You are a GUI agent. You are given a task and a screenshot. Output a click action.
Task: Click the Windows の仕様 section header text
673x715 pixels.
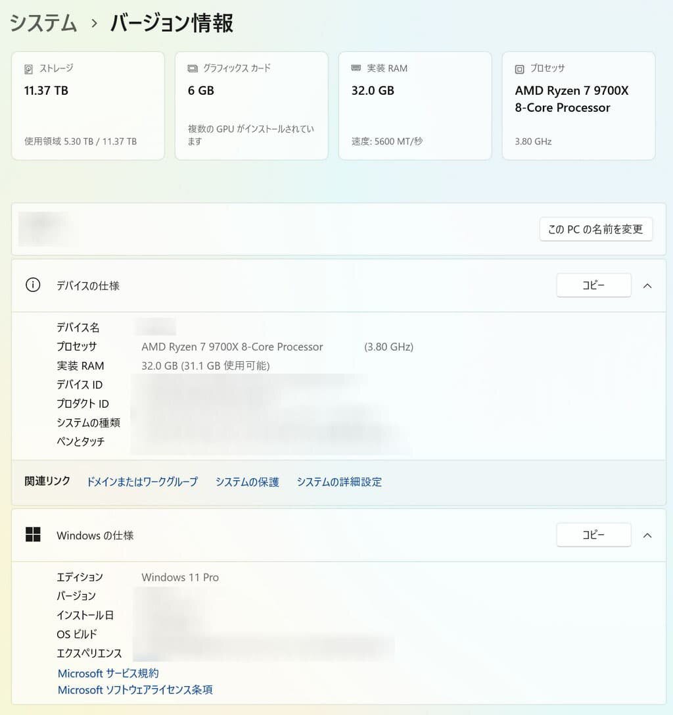tap(95, 535)
